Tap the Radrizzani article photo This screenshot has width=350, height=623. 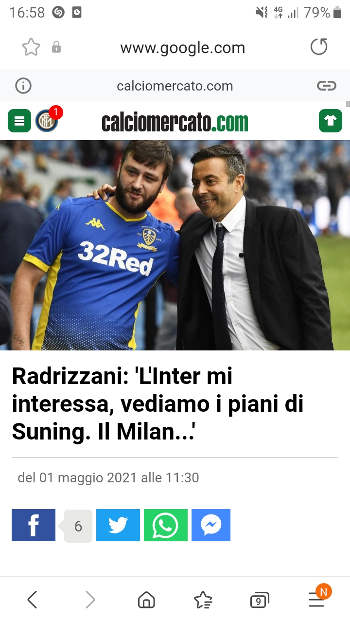tap(175, 245)
